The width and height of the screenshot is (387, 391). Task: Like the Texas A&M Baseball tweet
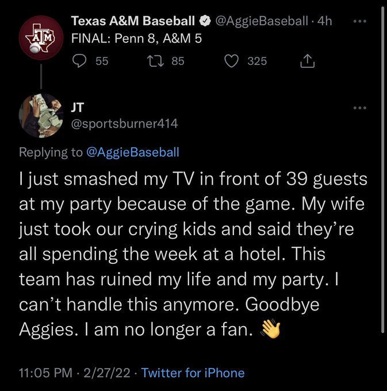(x=232, y=60)
